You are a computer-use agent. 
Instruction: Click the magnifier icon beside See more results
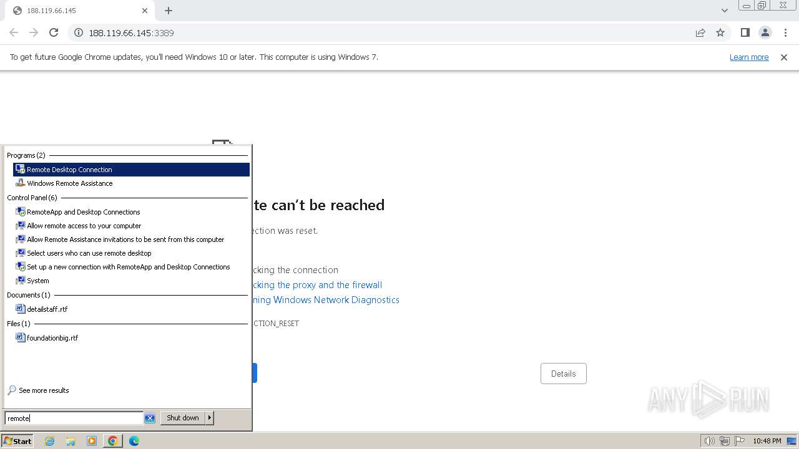(x=12, y=390)
